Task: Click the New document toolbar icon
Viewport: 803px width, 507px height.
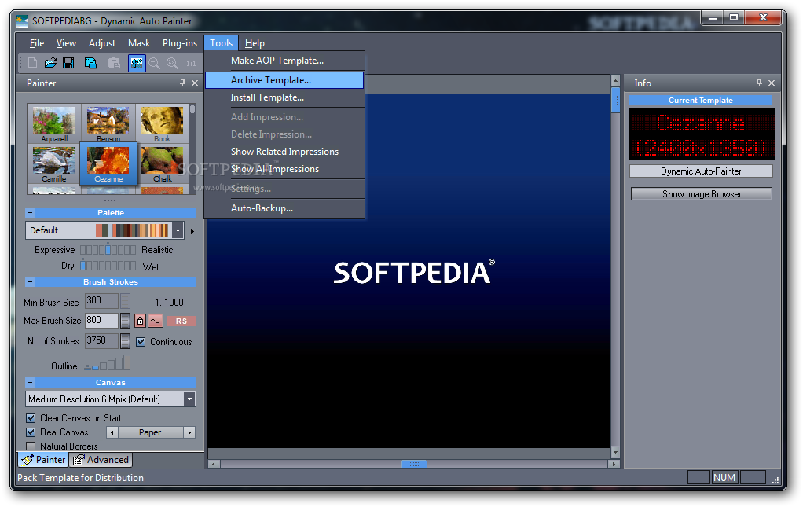Action: [33, 63]
